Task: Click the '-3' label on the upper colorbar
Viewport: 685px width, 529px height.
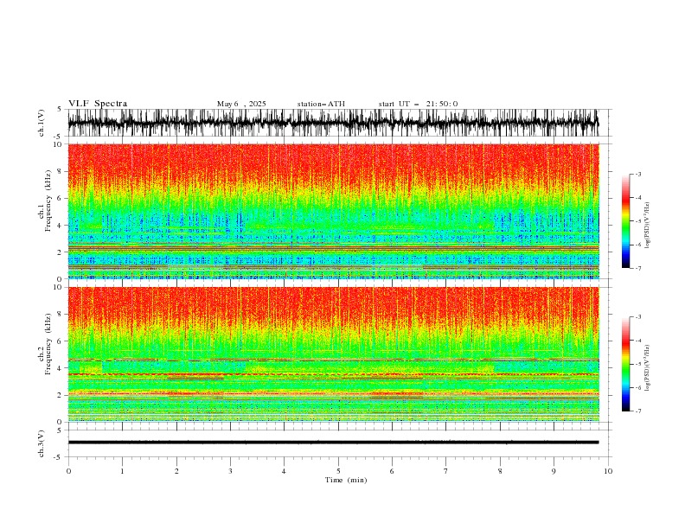Action: [x=637, y=174]
